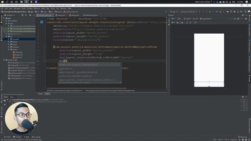The image size is (251, 141).
Task: Open the search everywhere magnifier icon
Action: click(246, 12)
